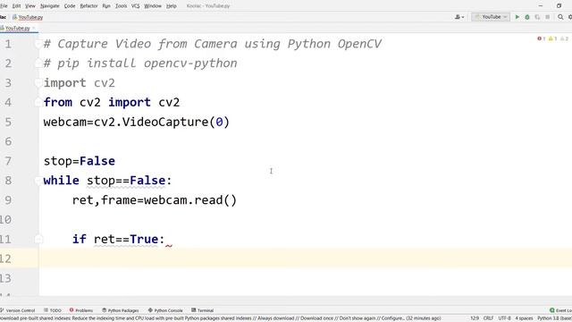The height and width of the screenshot is (322, 572).
Task: Select the YouTube.py editor tab
Action: [x=17, y=28]
